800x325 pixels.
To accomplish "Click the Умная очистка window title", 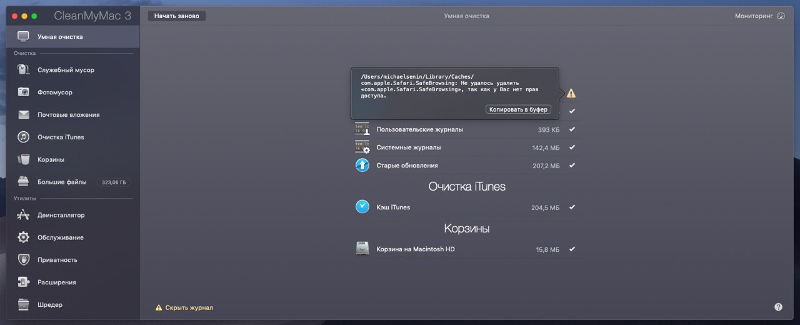I will (466, 16).
